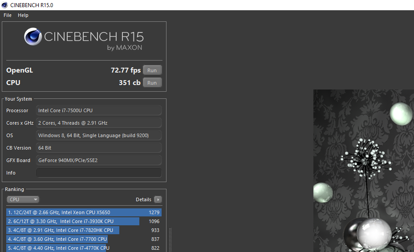Click Cores field 2 Cores, 4 Threads

coord(98,123)
